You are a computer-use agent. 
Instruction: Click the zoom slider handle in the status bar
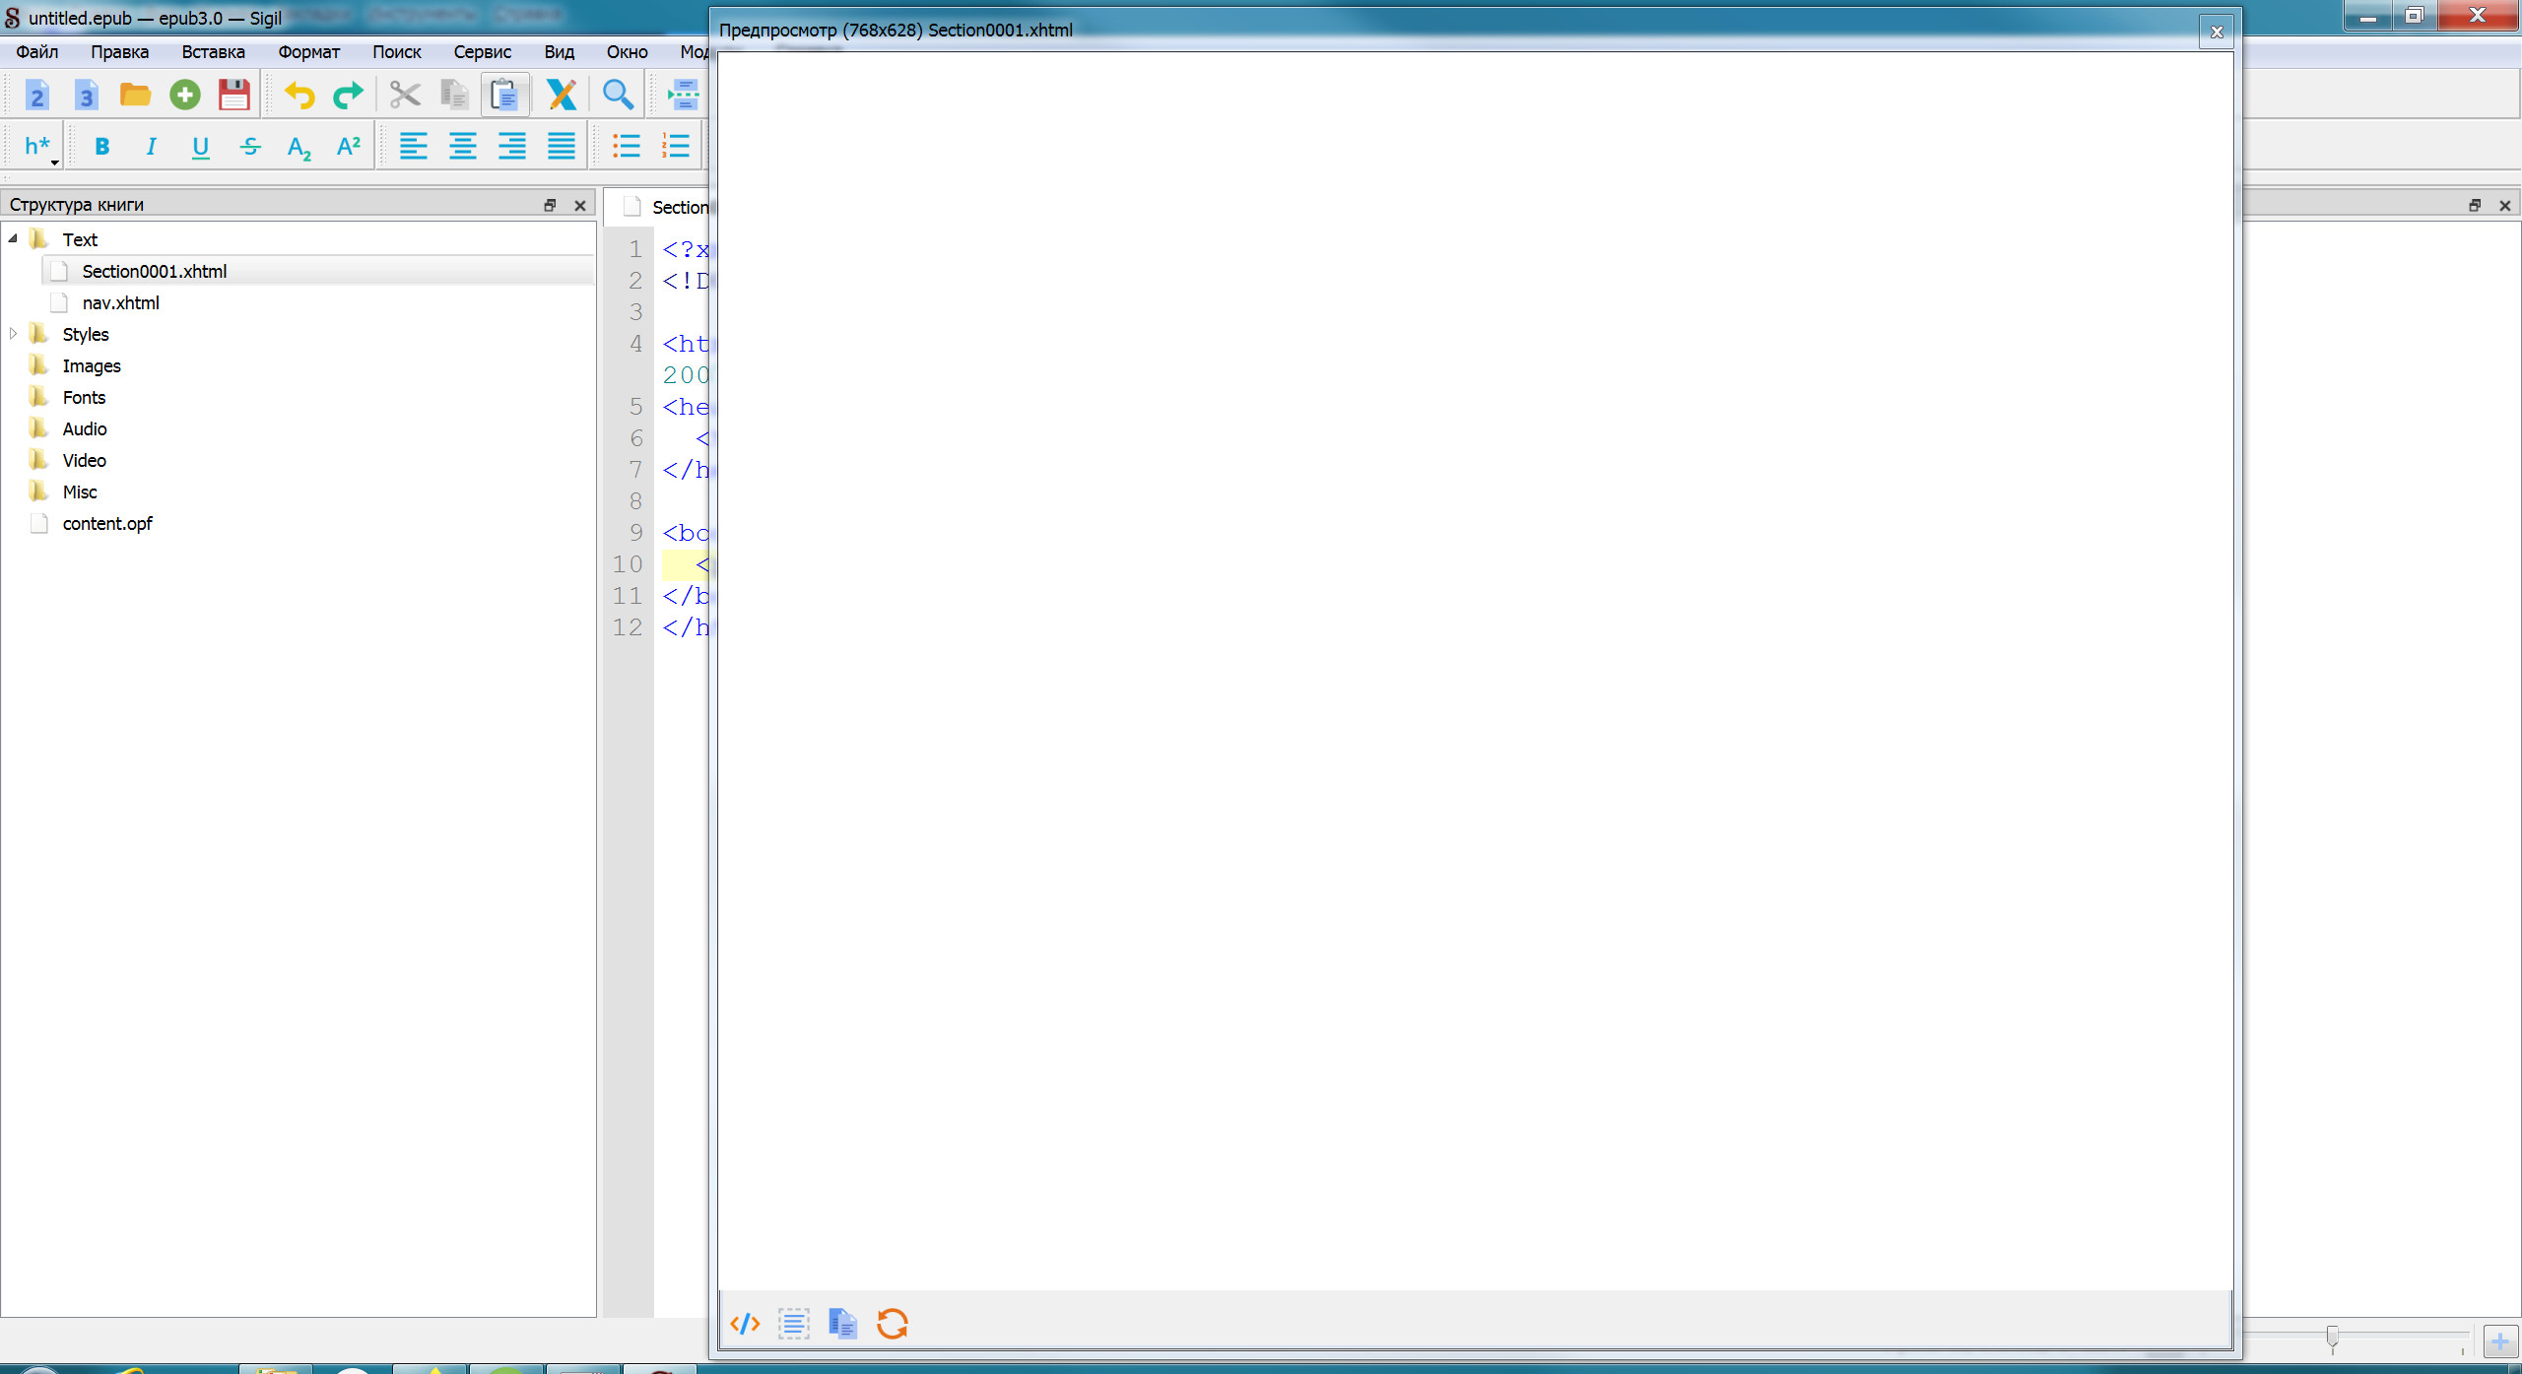[2332, 1337]
